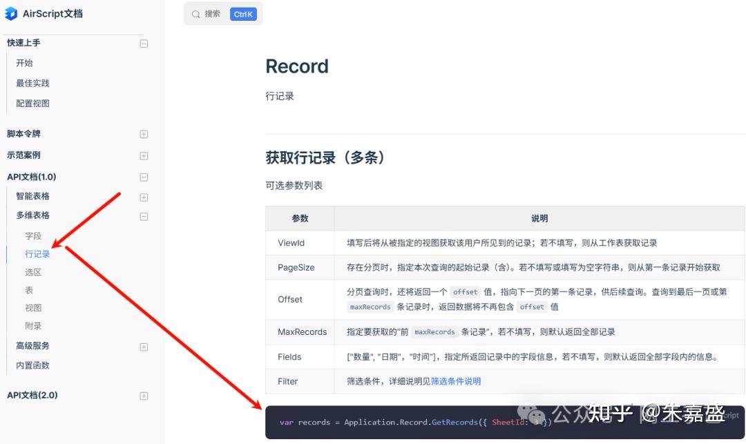Click the 参数 column header
746x444 pixels.
tap(300, 218)
